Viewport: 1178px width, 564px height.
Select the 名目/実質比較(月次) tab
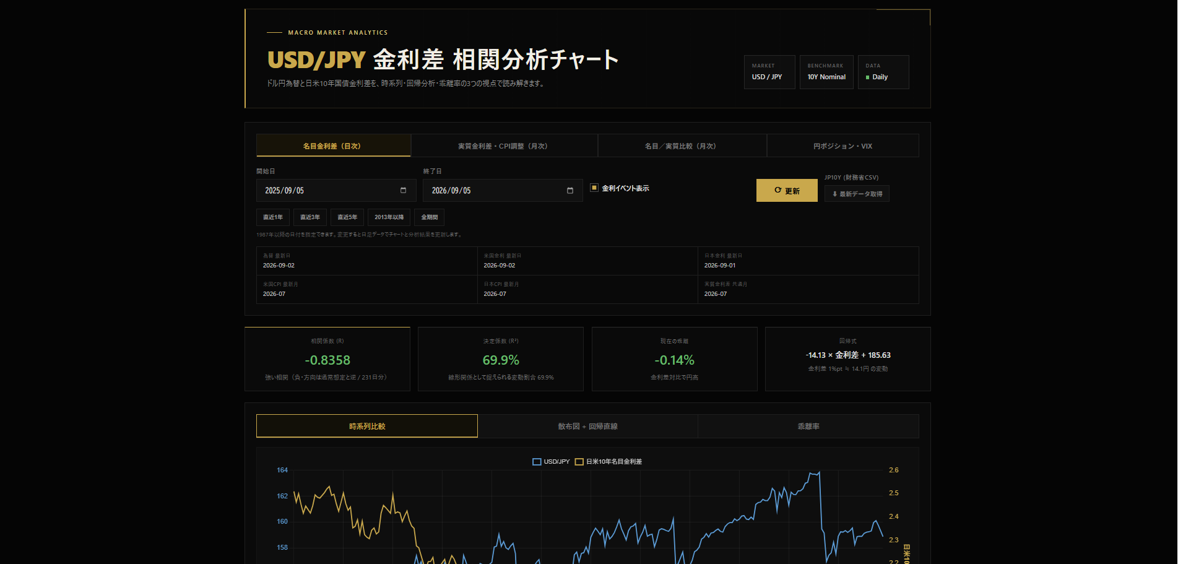point(682,146)
